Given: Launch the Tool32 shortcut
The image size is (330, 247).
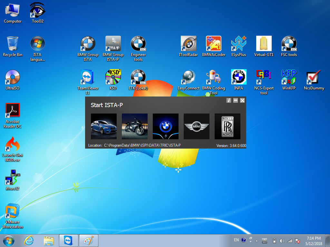Looking at the screenshot, I should pyautogui.click(x=38, y=13).
